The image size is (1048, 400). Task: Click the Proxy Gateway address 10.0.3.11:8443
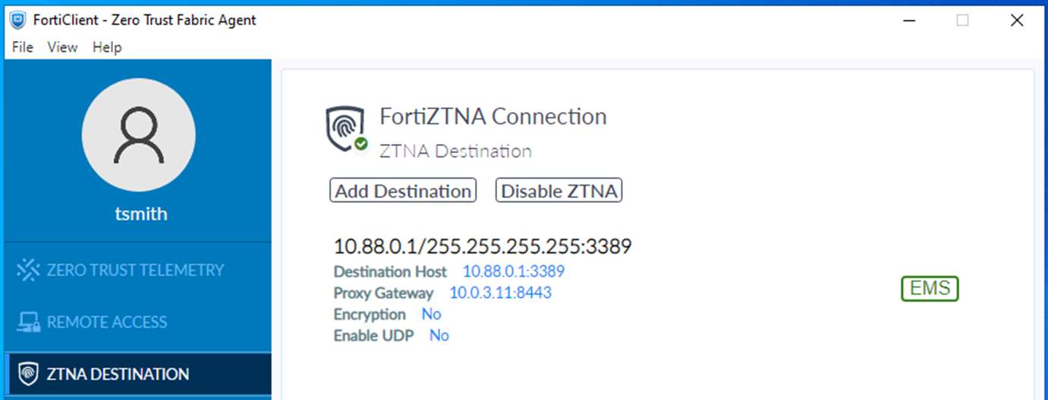(501, 292)
